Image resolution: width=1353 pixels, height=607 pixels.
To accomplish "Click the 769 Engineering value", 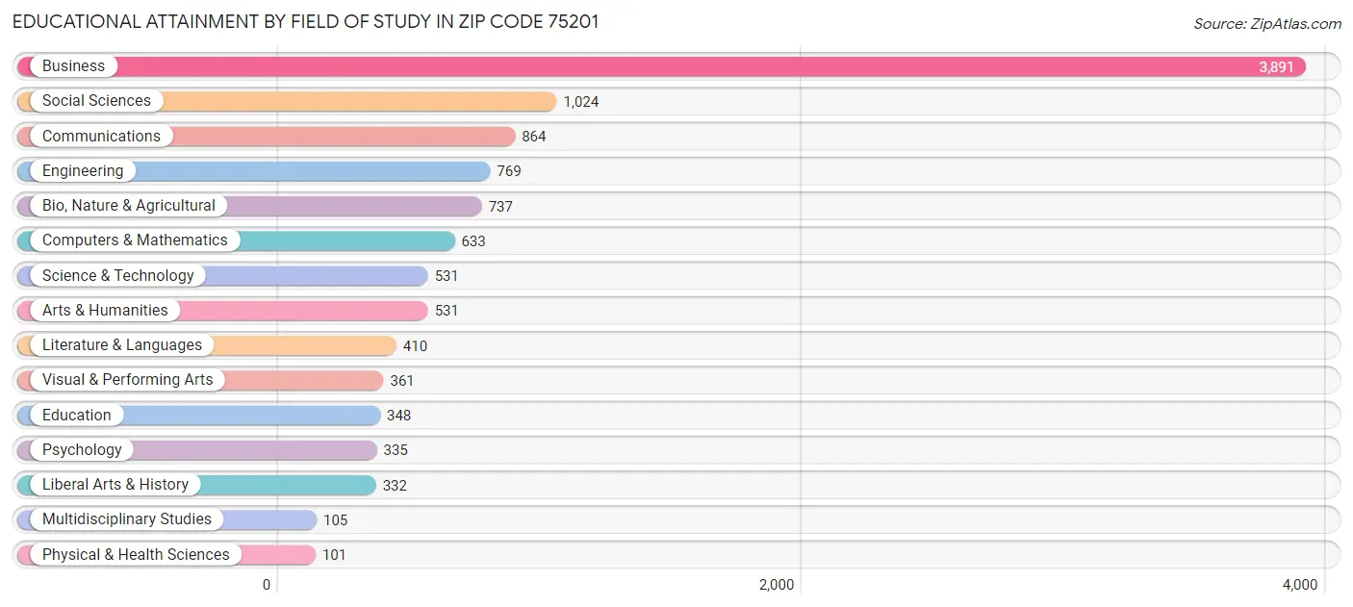I will click(509, 171).
